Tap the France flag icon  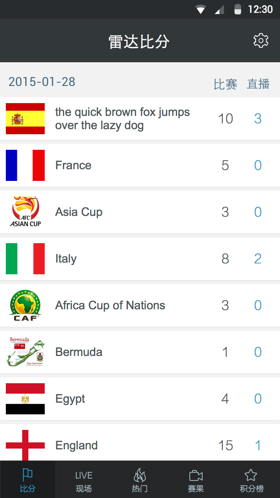coord(25,165)
